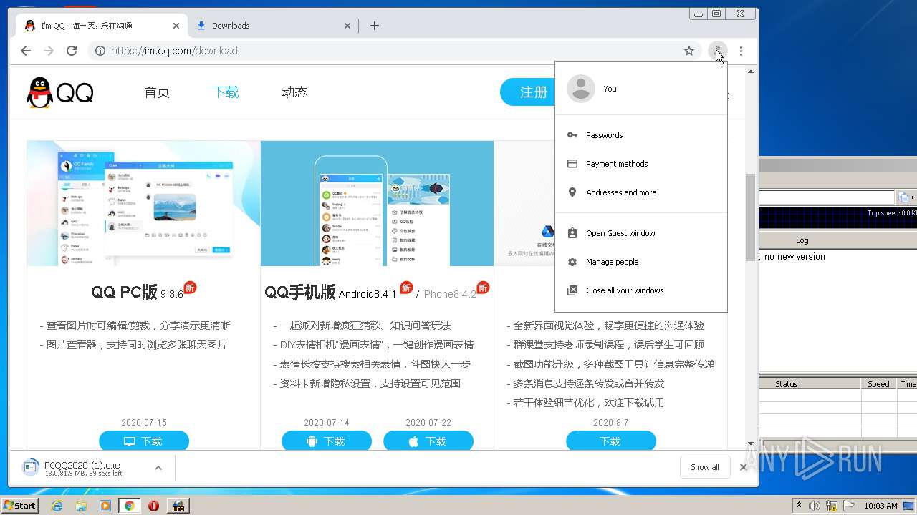Open a new tab with plus button

374,26
